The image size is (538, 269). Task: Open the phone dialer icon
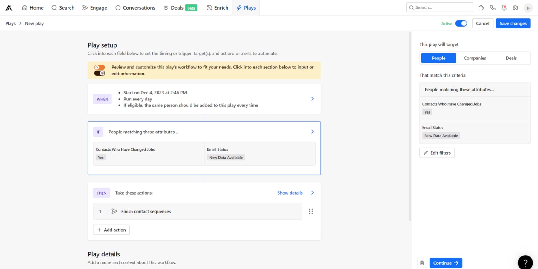pyautogui.click(x=493, y=8)
